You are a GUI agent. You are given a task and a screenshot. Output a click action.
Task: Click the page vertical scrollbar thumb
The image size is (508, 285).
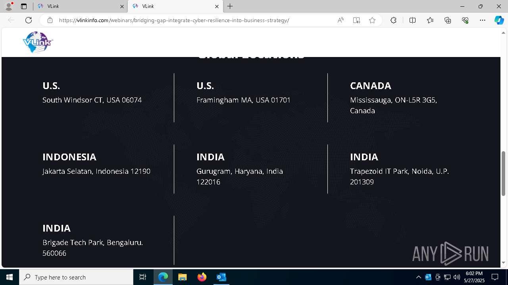(504, 173)
